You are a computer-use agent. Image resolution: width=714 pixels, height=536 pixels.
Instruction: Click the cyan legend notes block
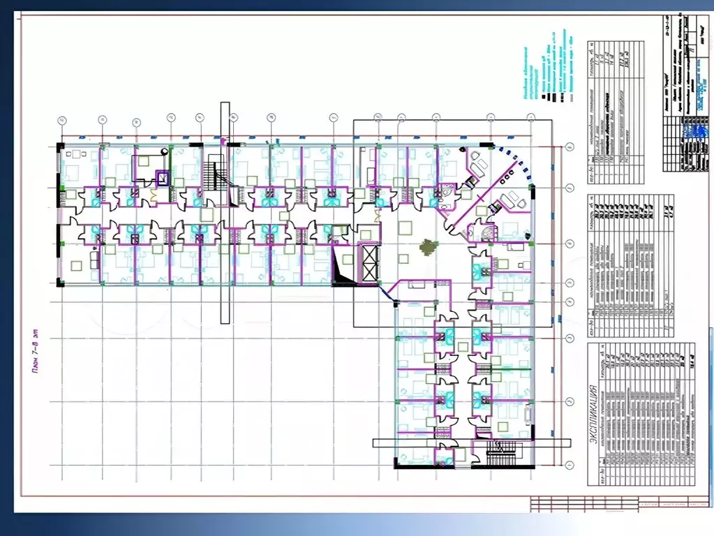click(547, 66)
